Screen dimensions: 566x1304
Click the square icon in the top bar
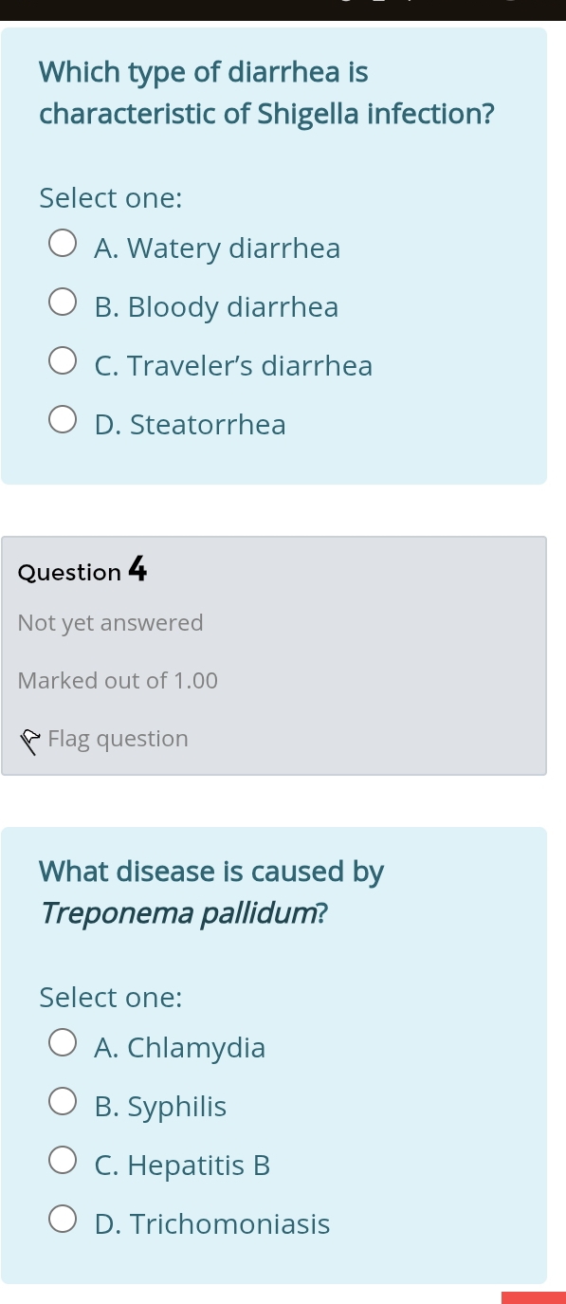(381, 4)
